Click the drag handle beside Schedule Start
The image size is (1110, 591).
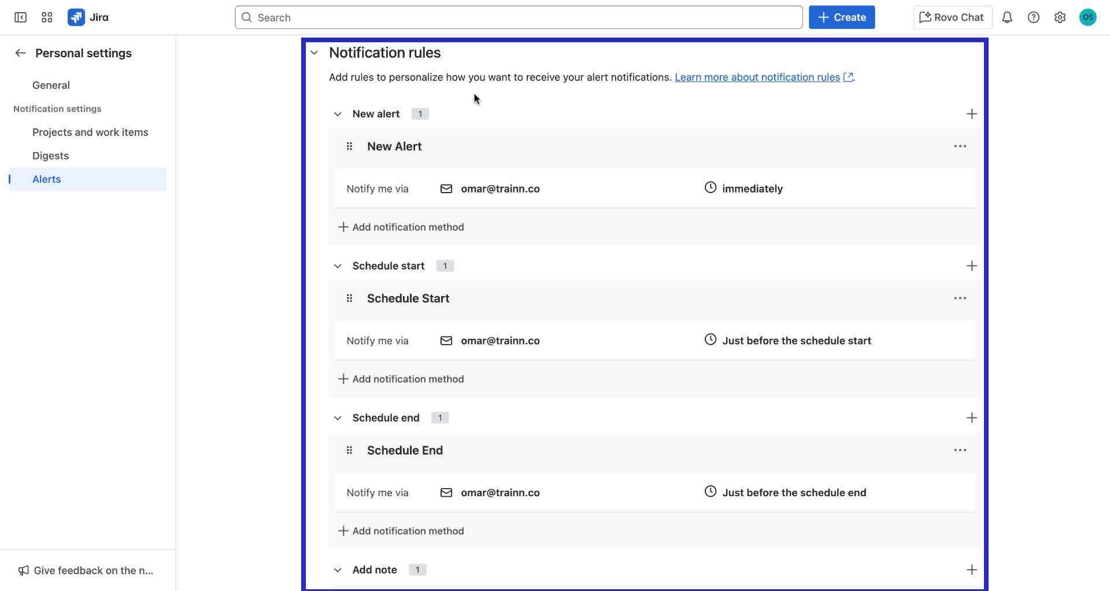(349, 298)
